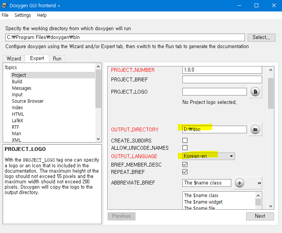Click the Select... working directory button
Image resolution: width=282 pixels, height=233 pixels.
261,37
